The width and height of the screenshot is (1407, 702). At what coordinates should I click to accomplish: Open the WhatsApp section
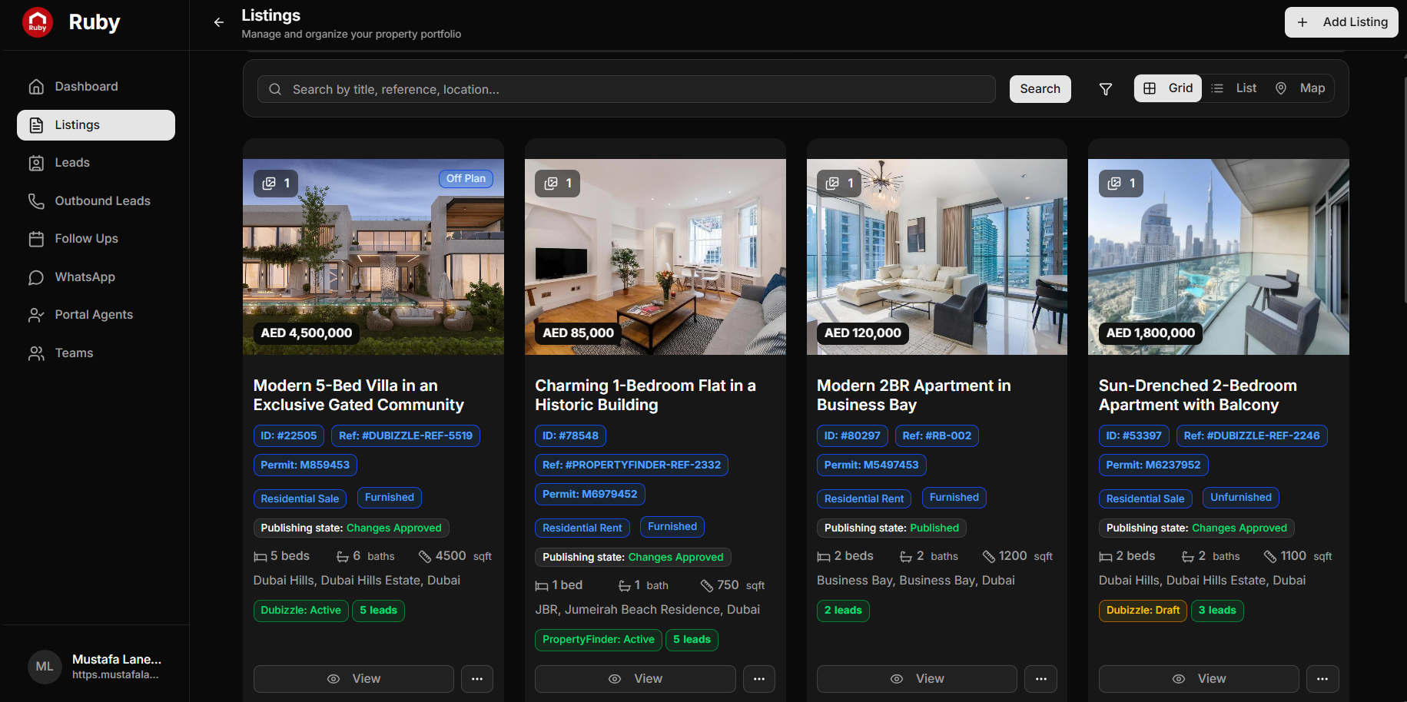click(85, 276)
